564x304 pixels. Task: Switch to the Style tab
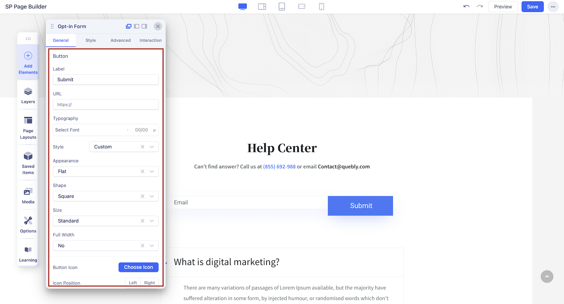click(x=91, y=40)
